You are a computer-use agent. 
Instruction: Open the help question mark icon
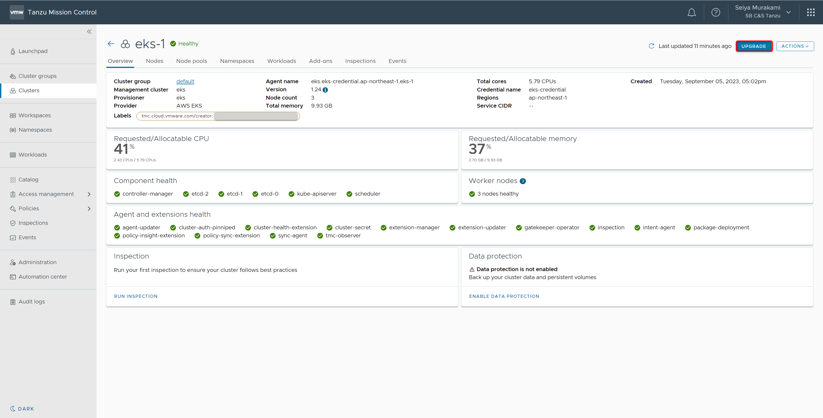click(x=716, y=13)
